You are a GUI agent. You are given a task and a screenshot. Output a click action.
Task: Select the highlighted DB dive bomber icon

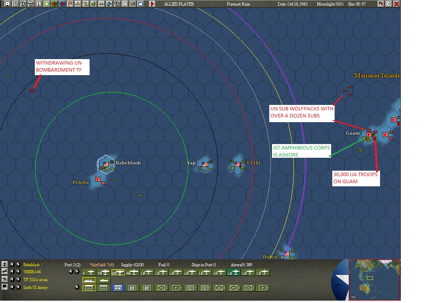coord(118,272)
